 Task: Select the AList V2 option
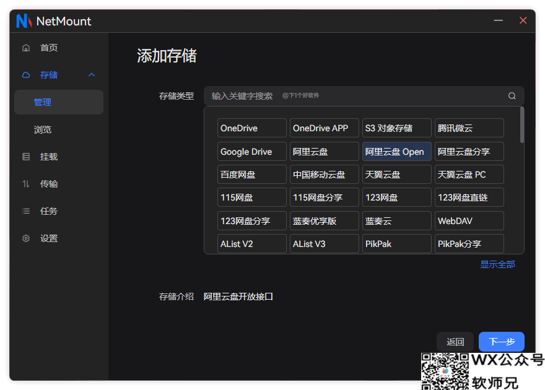click(x=252, y=244)
